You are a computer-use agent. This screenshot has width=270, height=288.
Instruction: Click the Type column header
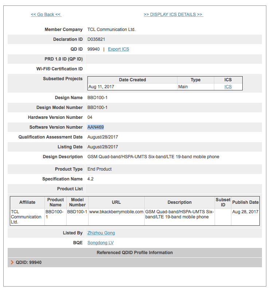click(195, 80)
